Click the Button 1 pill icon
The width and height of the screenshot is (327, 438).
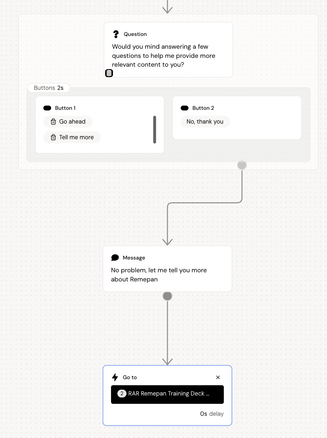click(x=47, y=108)
